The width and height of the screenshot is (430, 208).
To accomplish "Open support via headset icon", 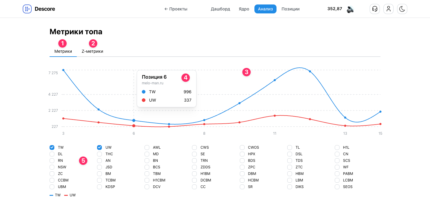I will point(375,9).
